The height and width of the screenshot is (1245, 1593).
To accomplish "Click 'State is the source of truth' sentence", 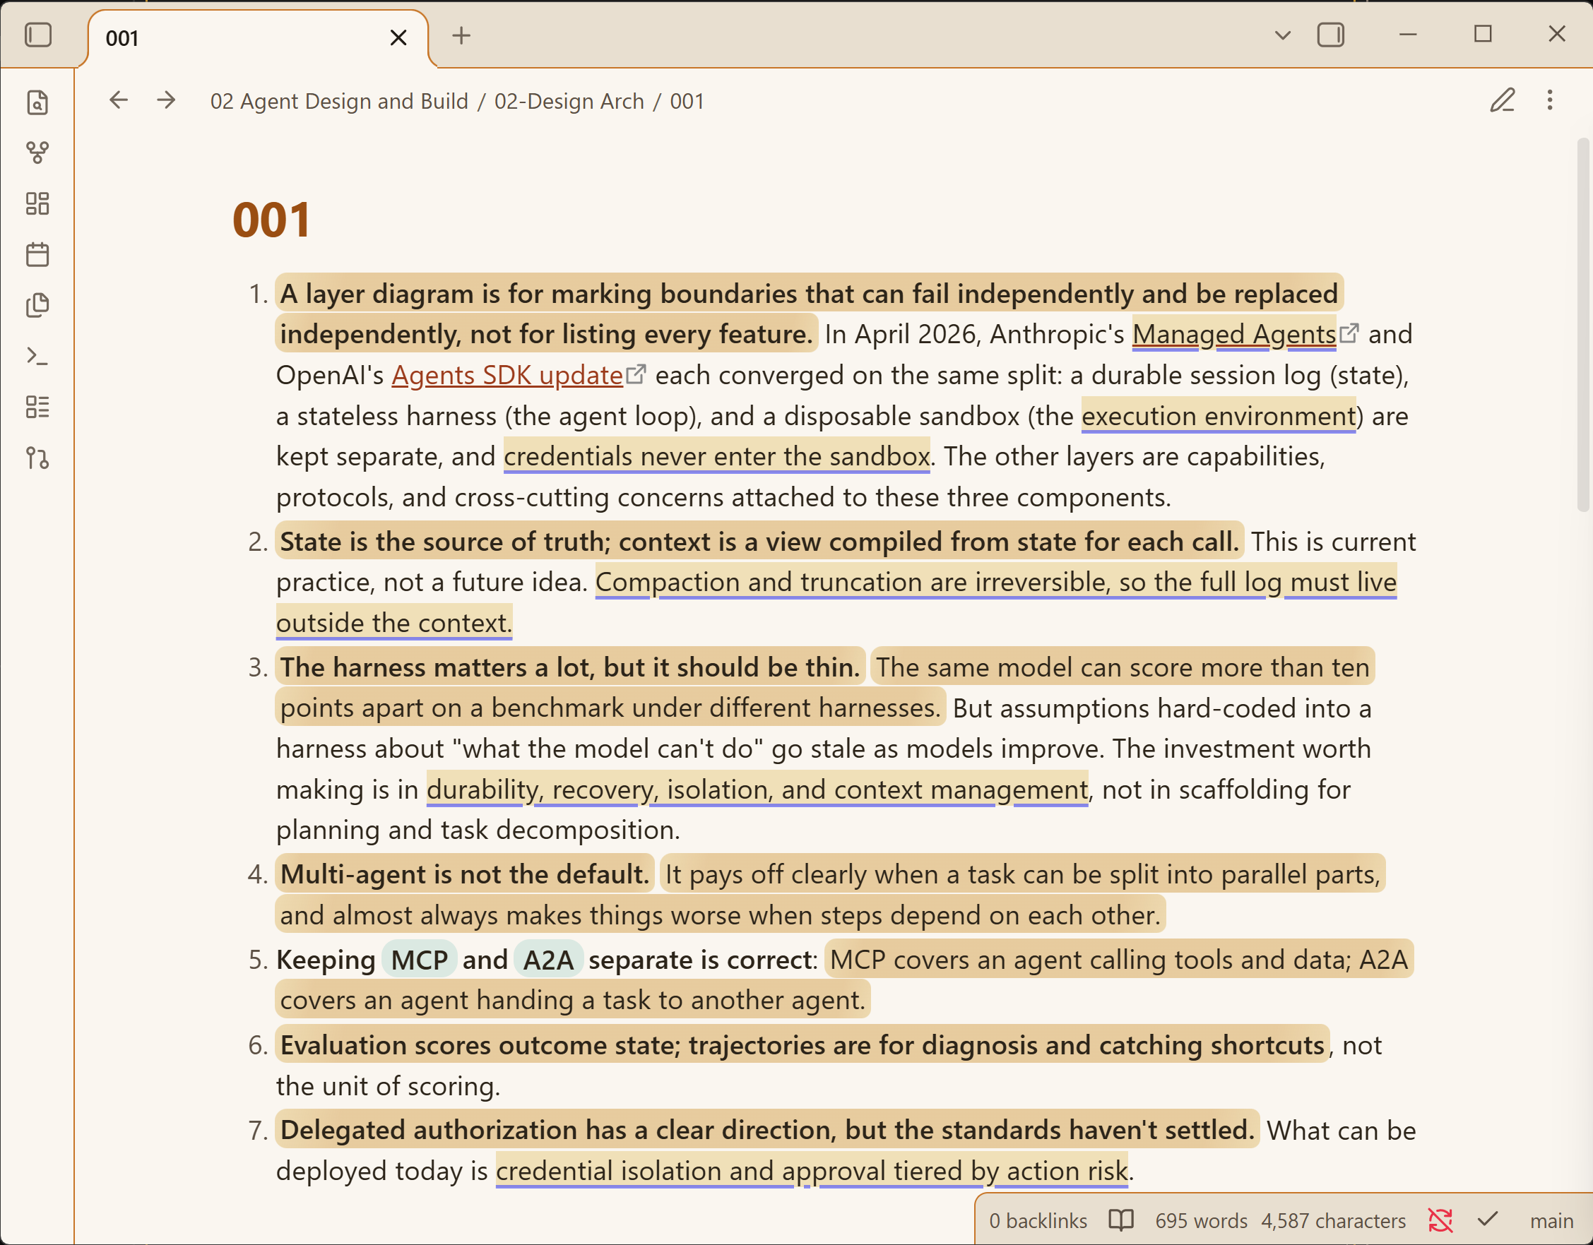I will coord(759,542).
